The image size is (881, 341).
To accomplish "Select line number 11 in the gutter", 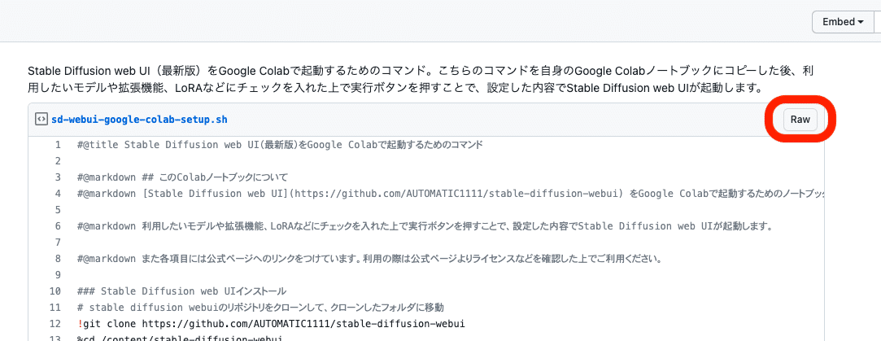I will pyautogui.click(x=55, y=308).
